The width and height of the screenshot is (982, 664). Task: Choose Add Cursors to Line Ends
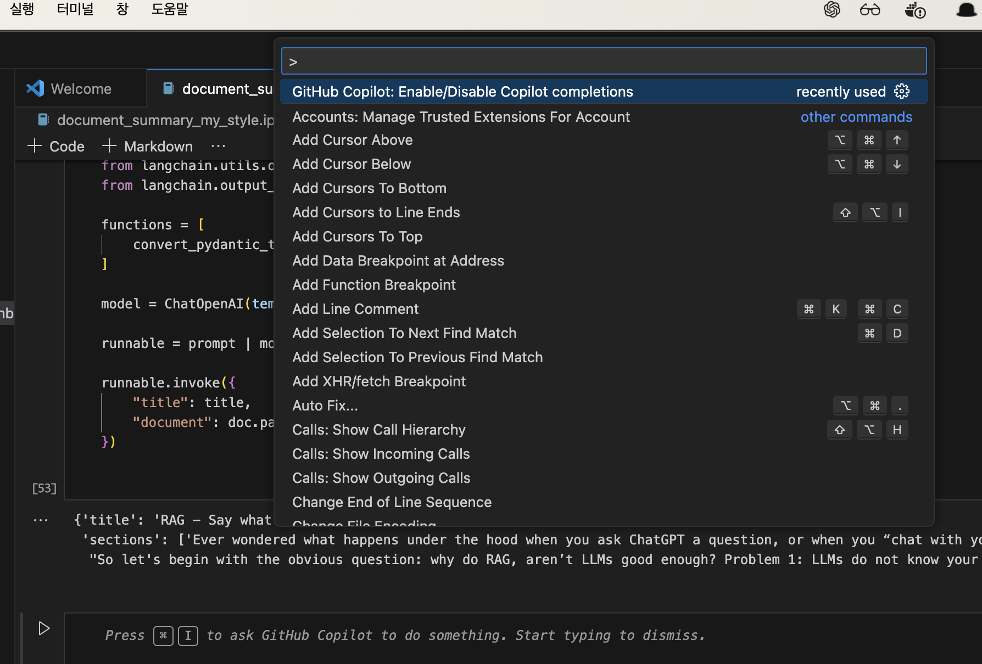604,212
